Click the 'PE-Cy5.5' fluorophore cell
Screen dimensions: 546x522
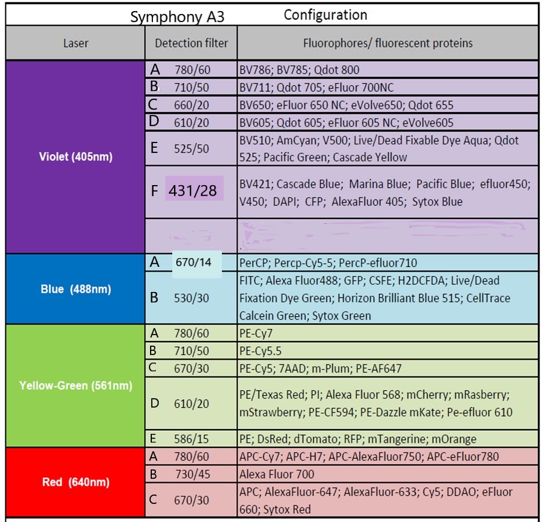tap(388, 351)
